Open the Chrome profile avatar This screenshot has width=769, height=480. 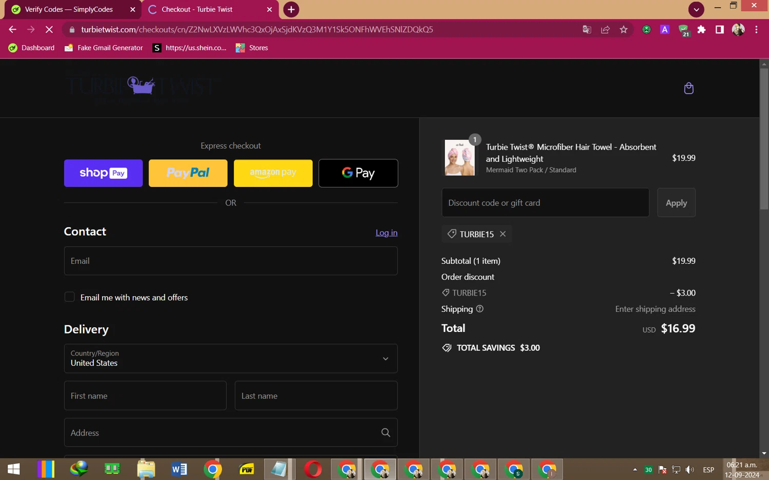coord(738,30)
